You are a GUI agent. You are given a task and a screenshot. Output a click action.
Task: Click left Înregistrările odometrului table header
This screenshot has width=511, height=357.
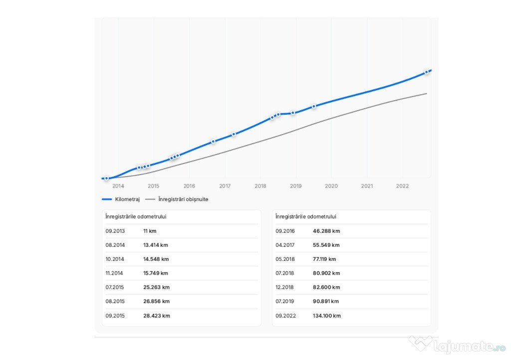pyautogui.click(x=136, y=216)
